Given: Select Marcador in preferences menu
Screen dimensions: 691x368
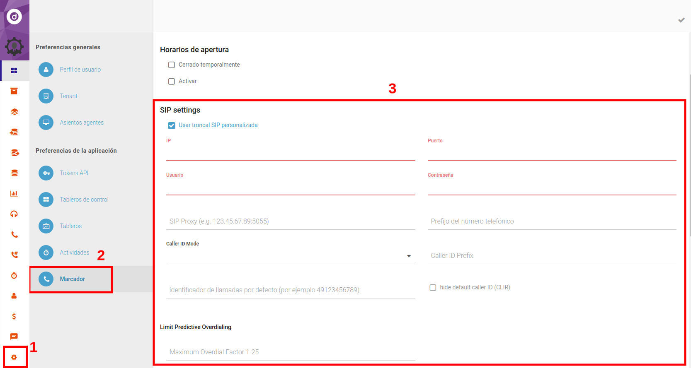Looking at the screenshot, I should (72, 279).
